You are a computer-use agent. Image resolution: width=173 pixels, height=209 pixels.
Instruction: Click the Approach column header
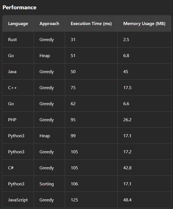[49, 24]
